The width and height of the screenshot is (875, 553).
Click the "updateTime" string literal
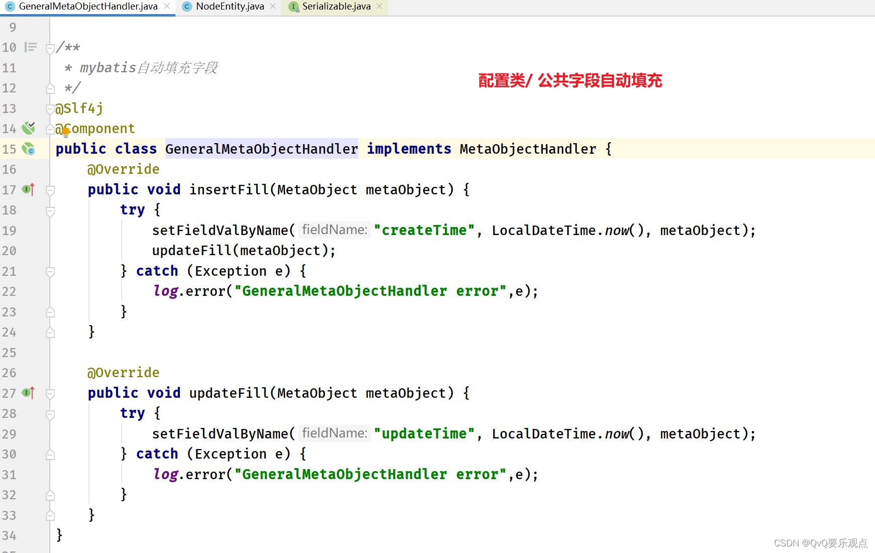pos(424,433)
